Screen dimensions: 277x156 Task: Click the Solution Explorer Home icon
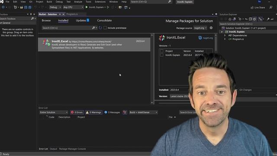click(230, 19)
